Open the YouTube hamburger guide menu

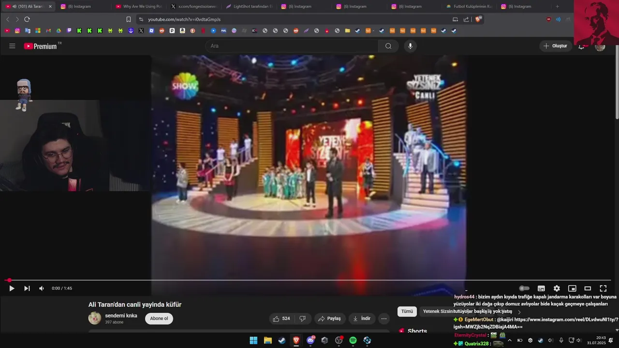(x=12, y=46)
